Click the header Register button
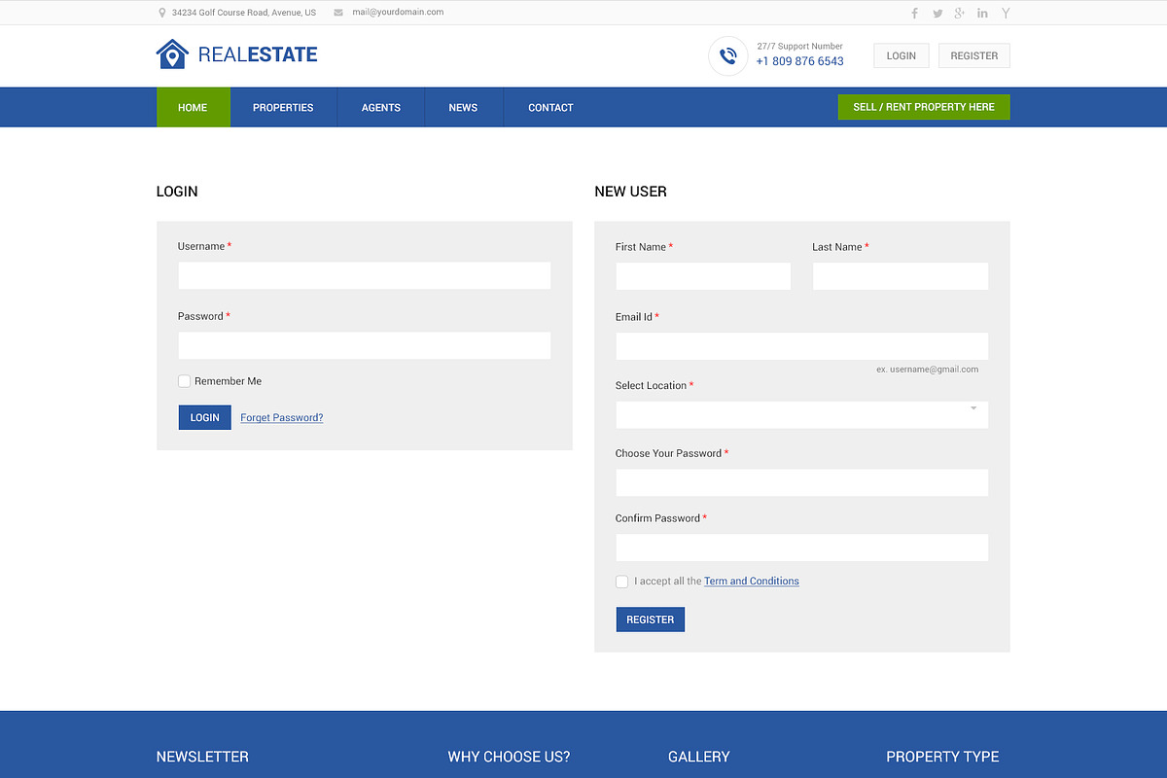This screenshot has width=1167, height=778. (974, 55)
